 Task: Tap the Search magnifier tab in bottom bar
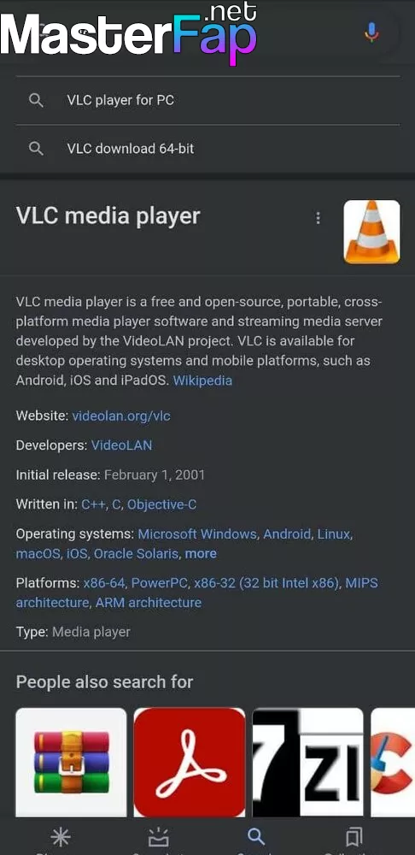[x=256, y=837]
